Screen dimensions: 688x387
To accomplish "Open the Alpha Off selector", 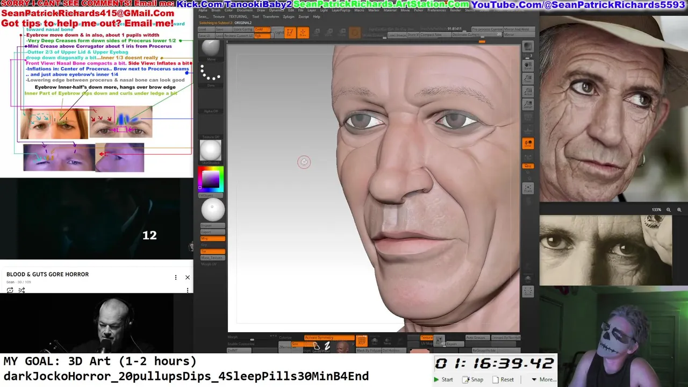I will pyautogui.click(x=211, y=100).
